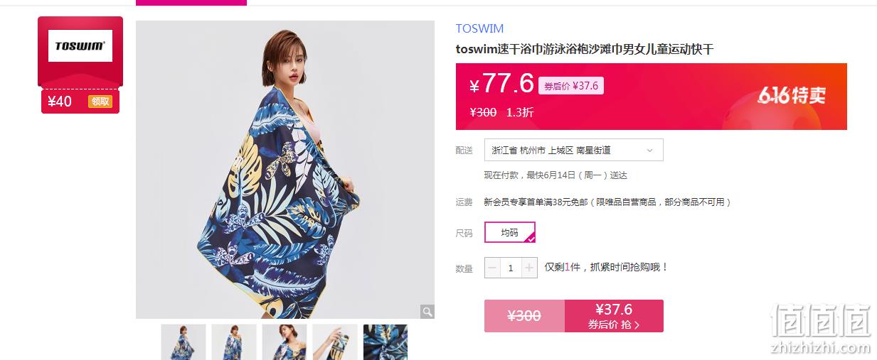Select the 均码 size option
Viewport: 877px width, 360px height.
click(510, 232)
